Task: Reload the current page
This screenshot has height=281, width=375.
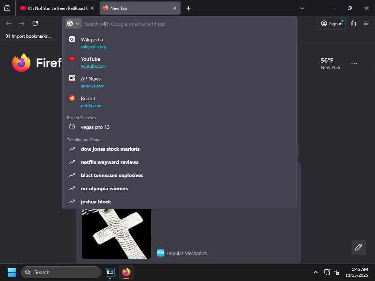Action: 35,23
